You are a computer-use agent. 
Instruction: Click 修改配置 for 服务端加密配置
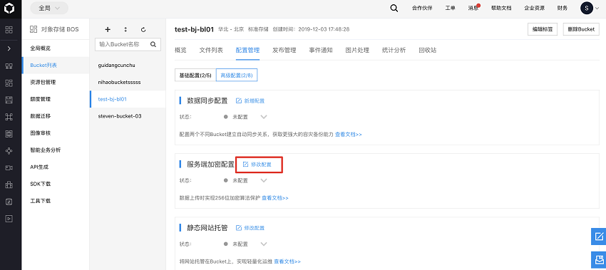tap(257, 165)
